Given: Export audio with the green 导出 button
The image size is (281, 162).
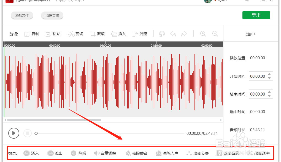Looking at the screenshot, I should pos(256,15).
